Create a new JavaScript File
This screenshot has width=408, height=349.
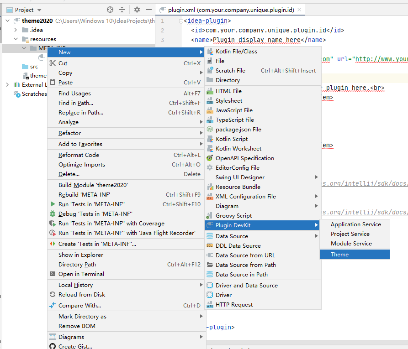point(263,110)
